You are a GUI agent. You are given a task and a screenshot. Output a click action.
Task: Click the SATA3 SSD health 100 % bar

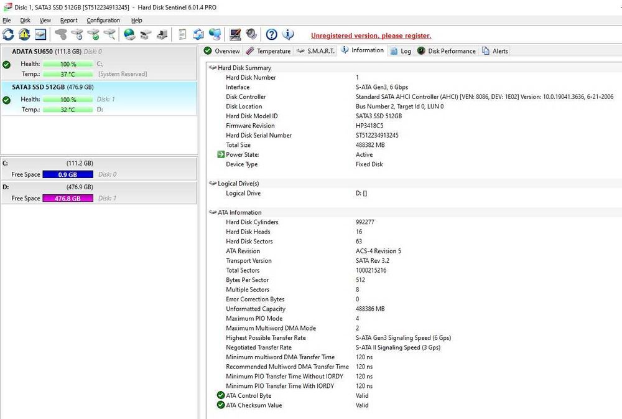[x=68, y=99]
